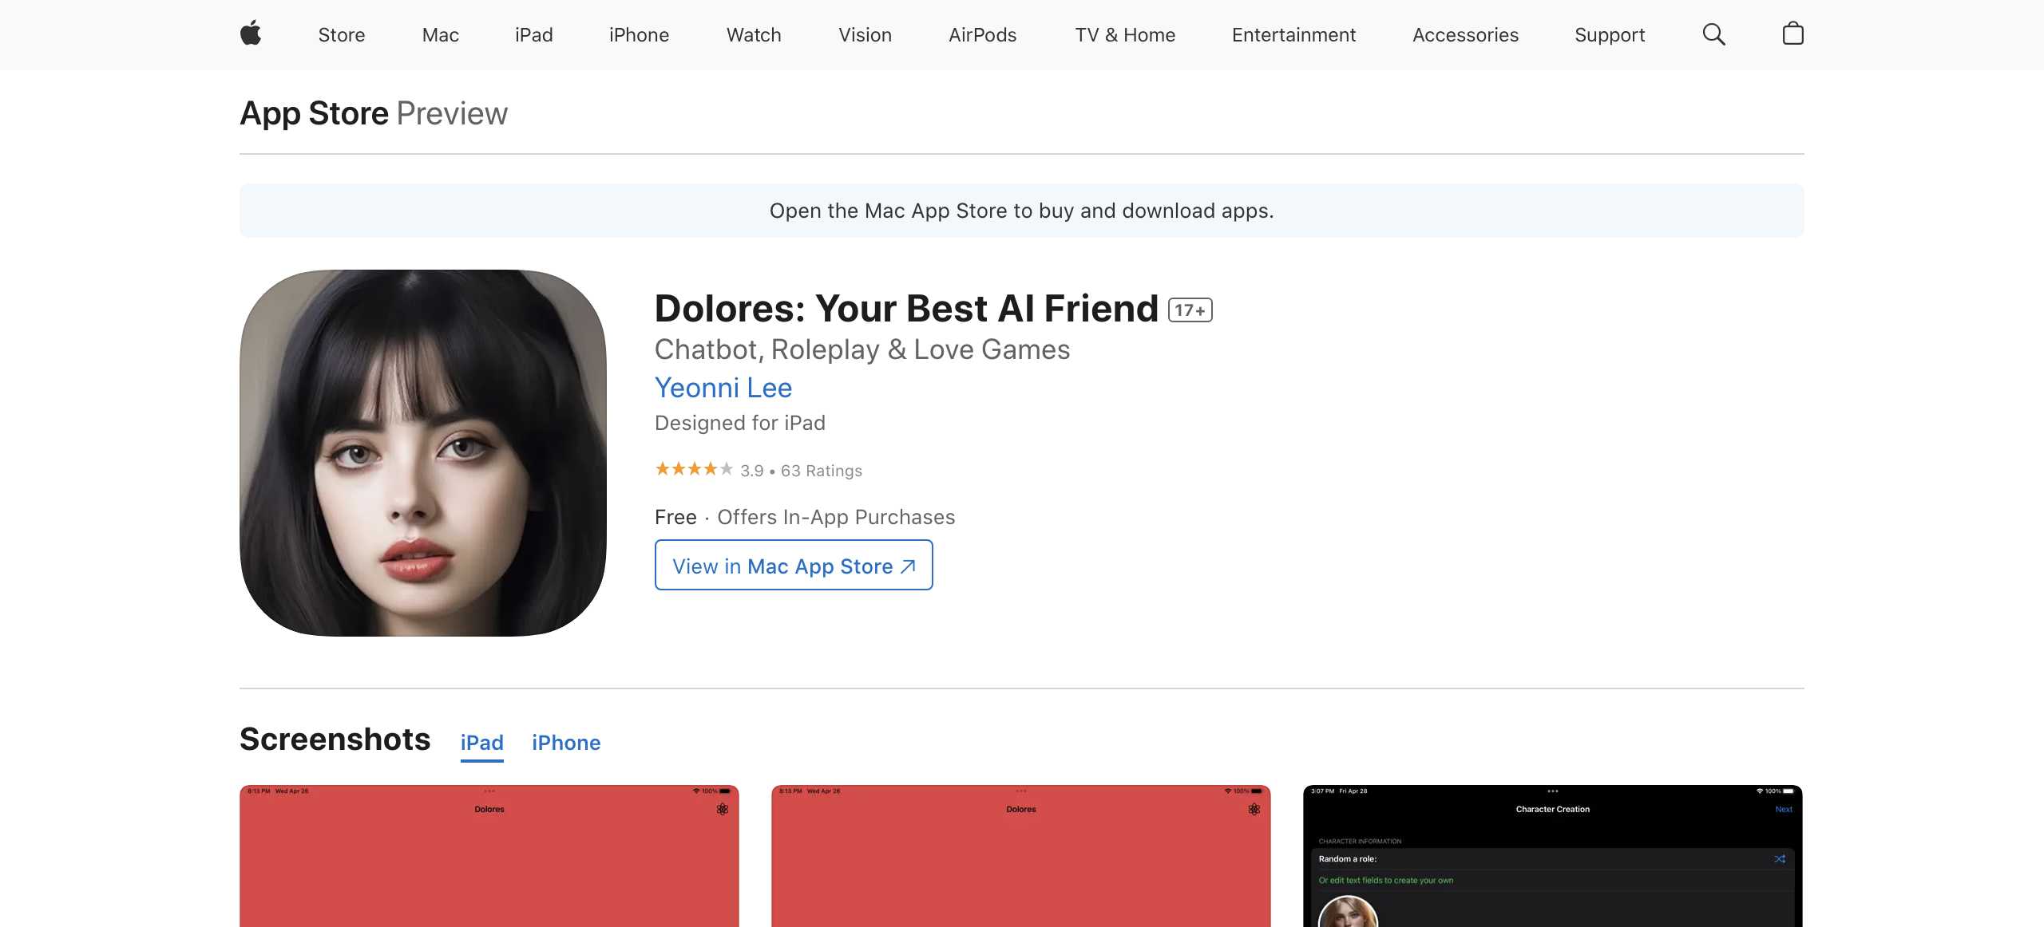This screenshot has height=927, width=2044.
Task: Go to the Watch nav menu
Action: click(x=753, y=35)
